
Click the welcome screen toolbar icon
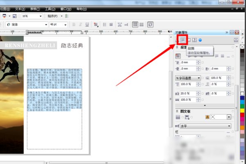tap(14, 16)
